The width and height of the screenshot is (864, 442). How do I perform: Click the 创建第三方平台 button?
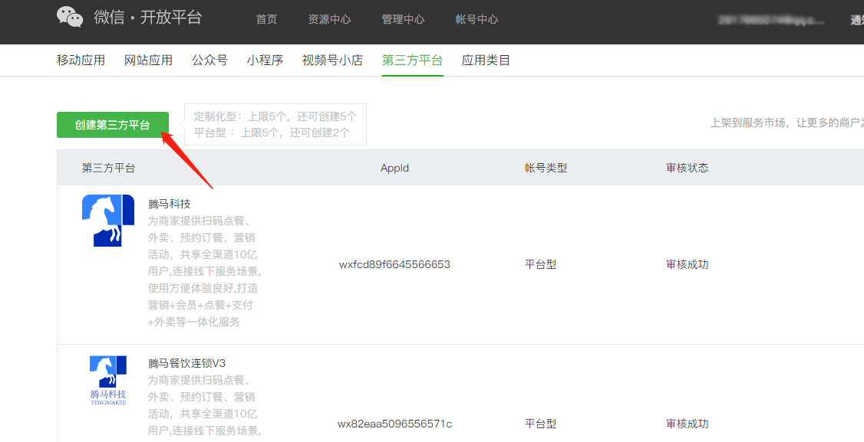(x=112, y=125)
